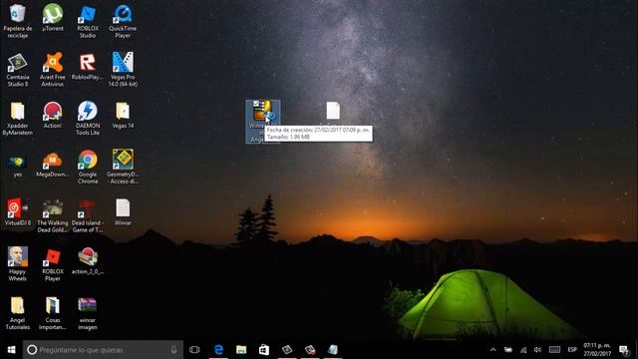Click the Action! desktop shortcut
This screenshot has width=638, height=359.
click(53, 115)
